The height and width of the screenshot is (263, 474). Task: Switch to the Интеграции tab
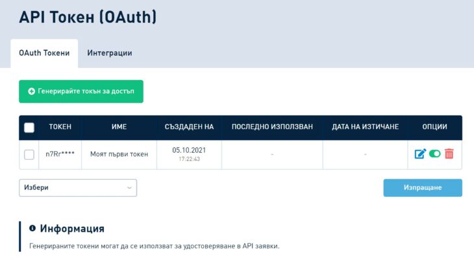[x=110, y=53]
